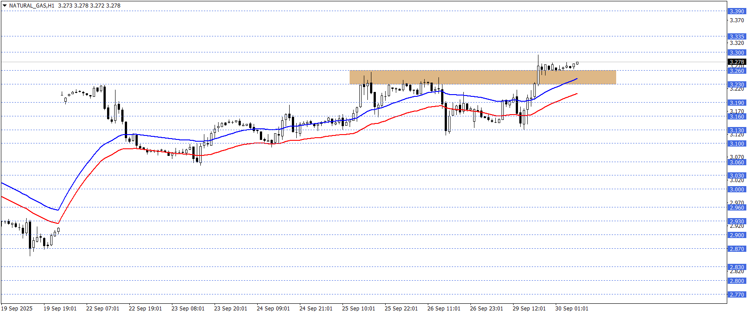Viewport: 749px width, 314px height.
Task: Select the orange shaded resistance zone rectangle
Action: tap(482, 77)
